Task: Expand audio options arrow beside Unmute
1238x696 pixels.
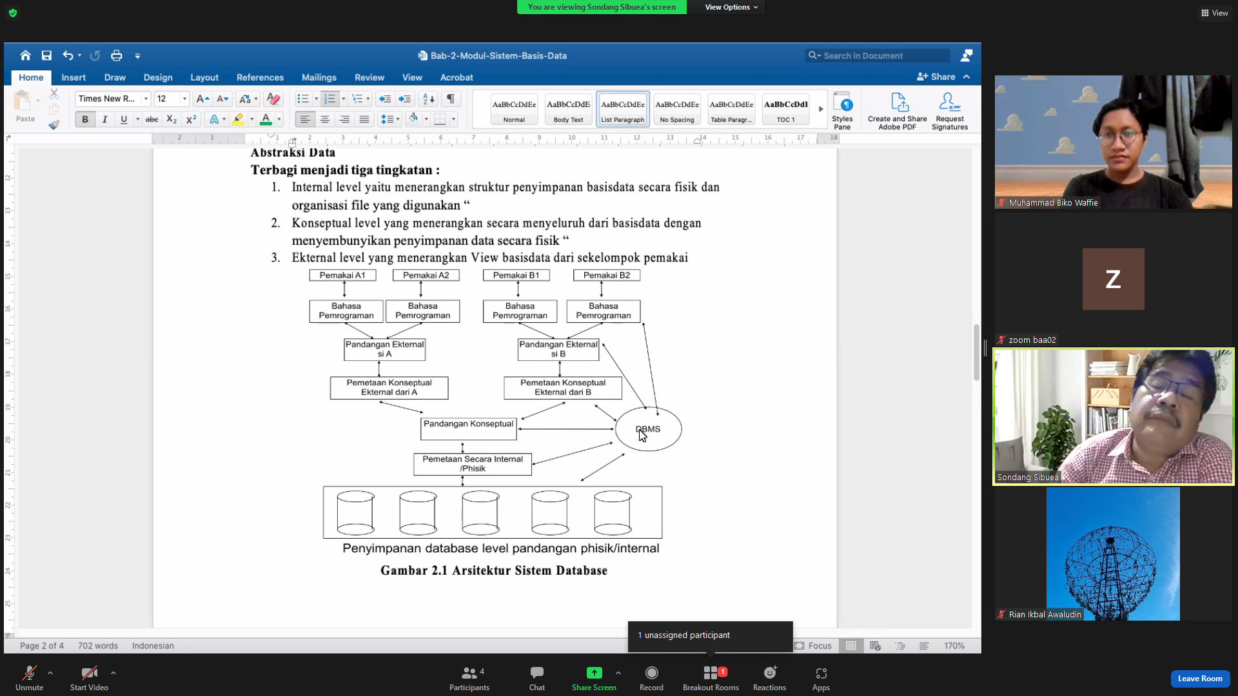Action: (50, 673)
